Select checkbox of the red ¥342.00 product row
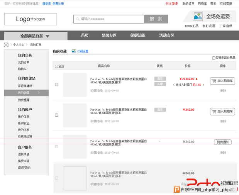 [x=56, y=115]
